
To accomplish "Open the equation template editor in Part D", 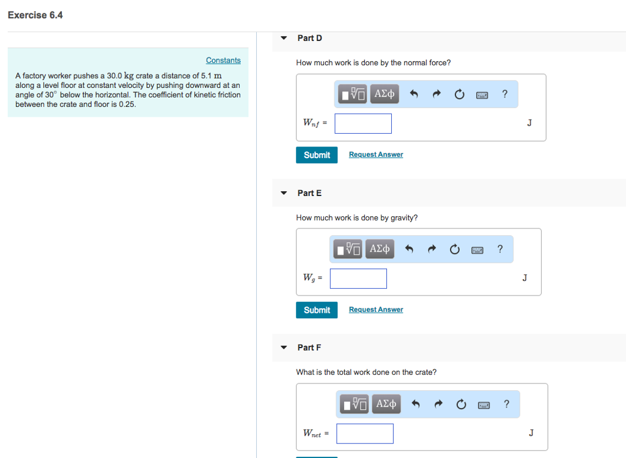I will coord(352,93).
